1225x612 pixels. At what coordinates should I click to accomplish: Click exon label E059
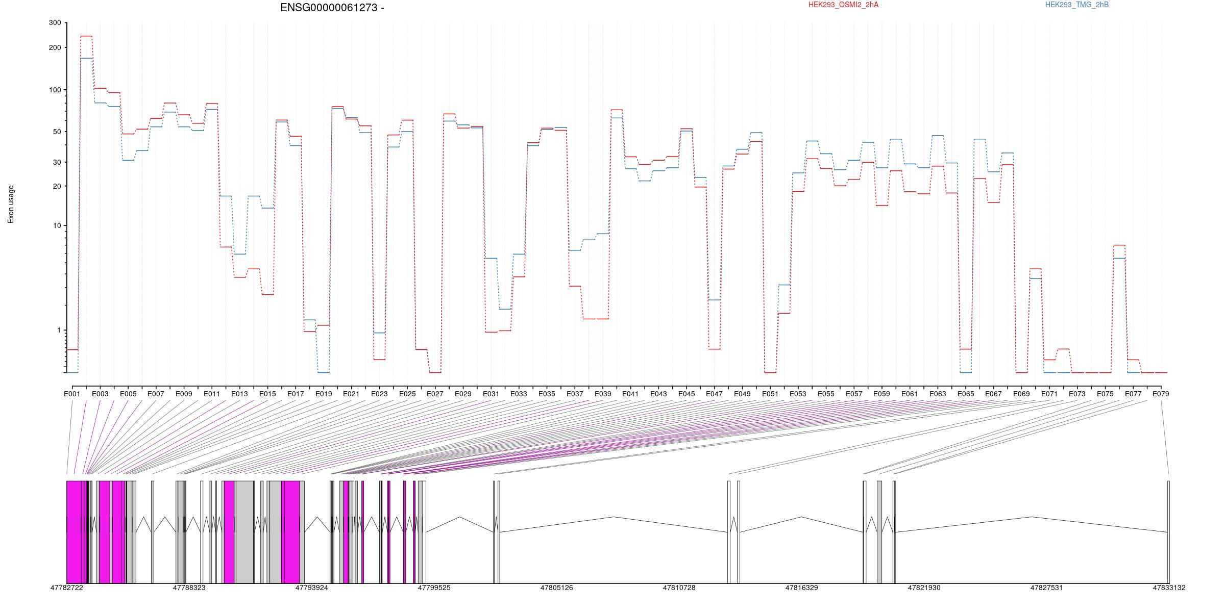[881, 394]
